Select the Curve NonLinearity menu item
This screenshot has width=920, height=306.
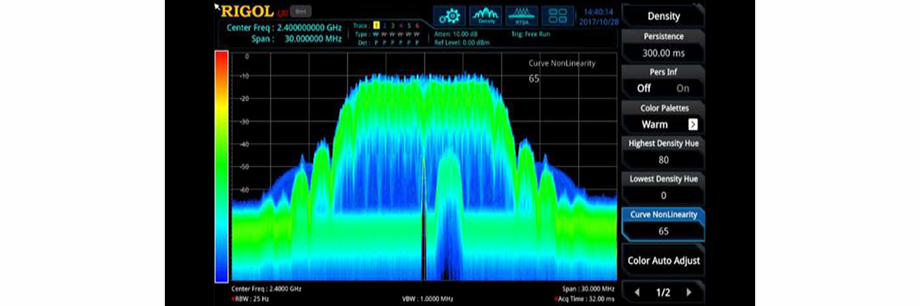663,223
